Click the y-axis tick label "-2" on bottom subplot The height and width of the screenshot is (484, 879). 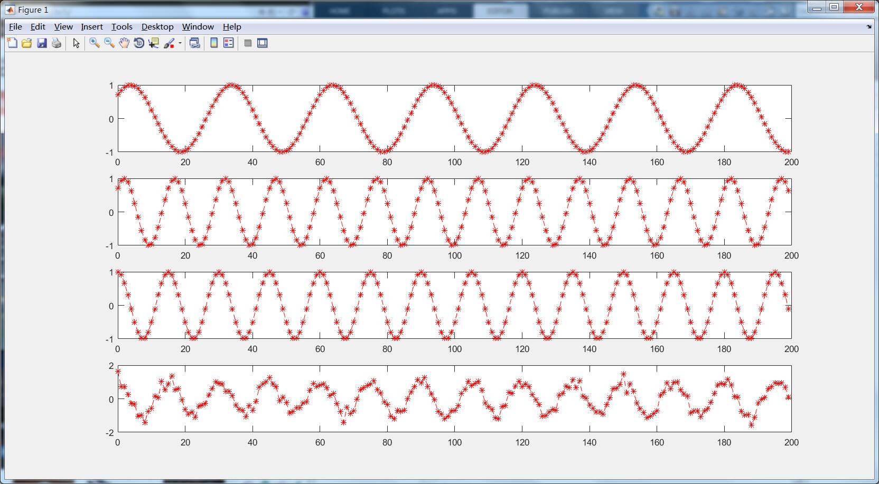pyautogui.click(x=109, y=433)
